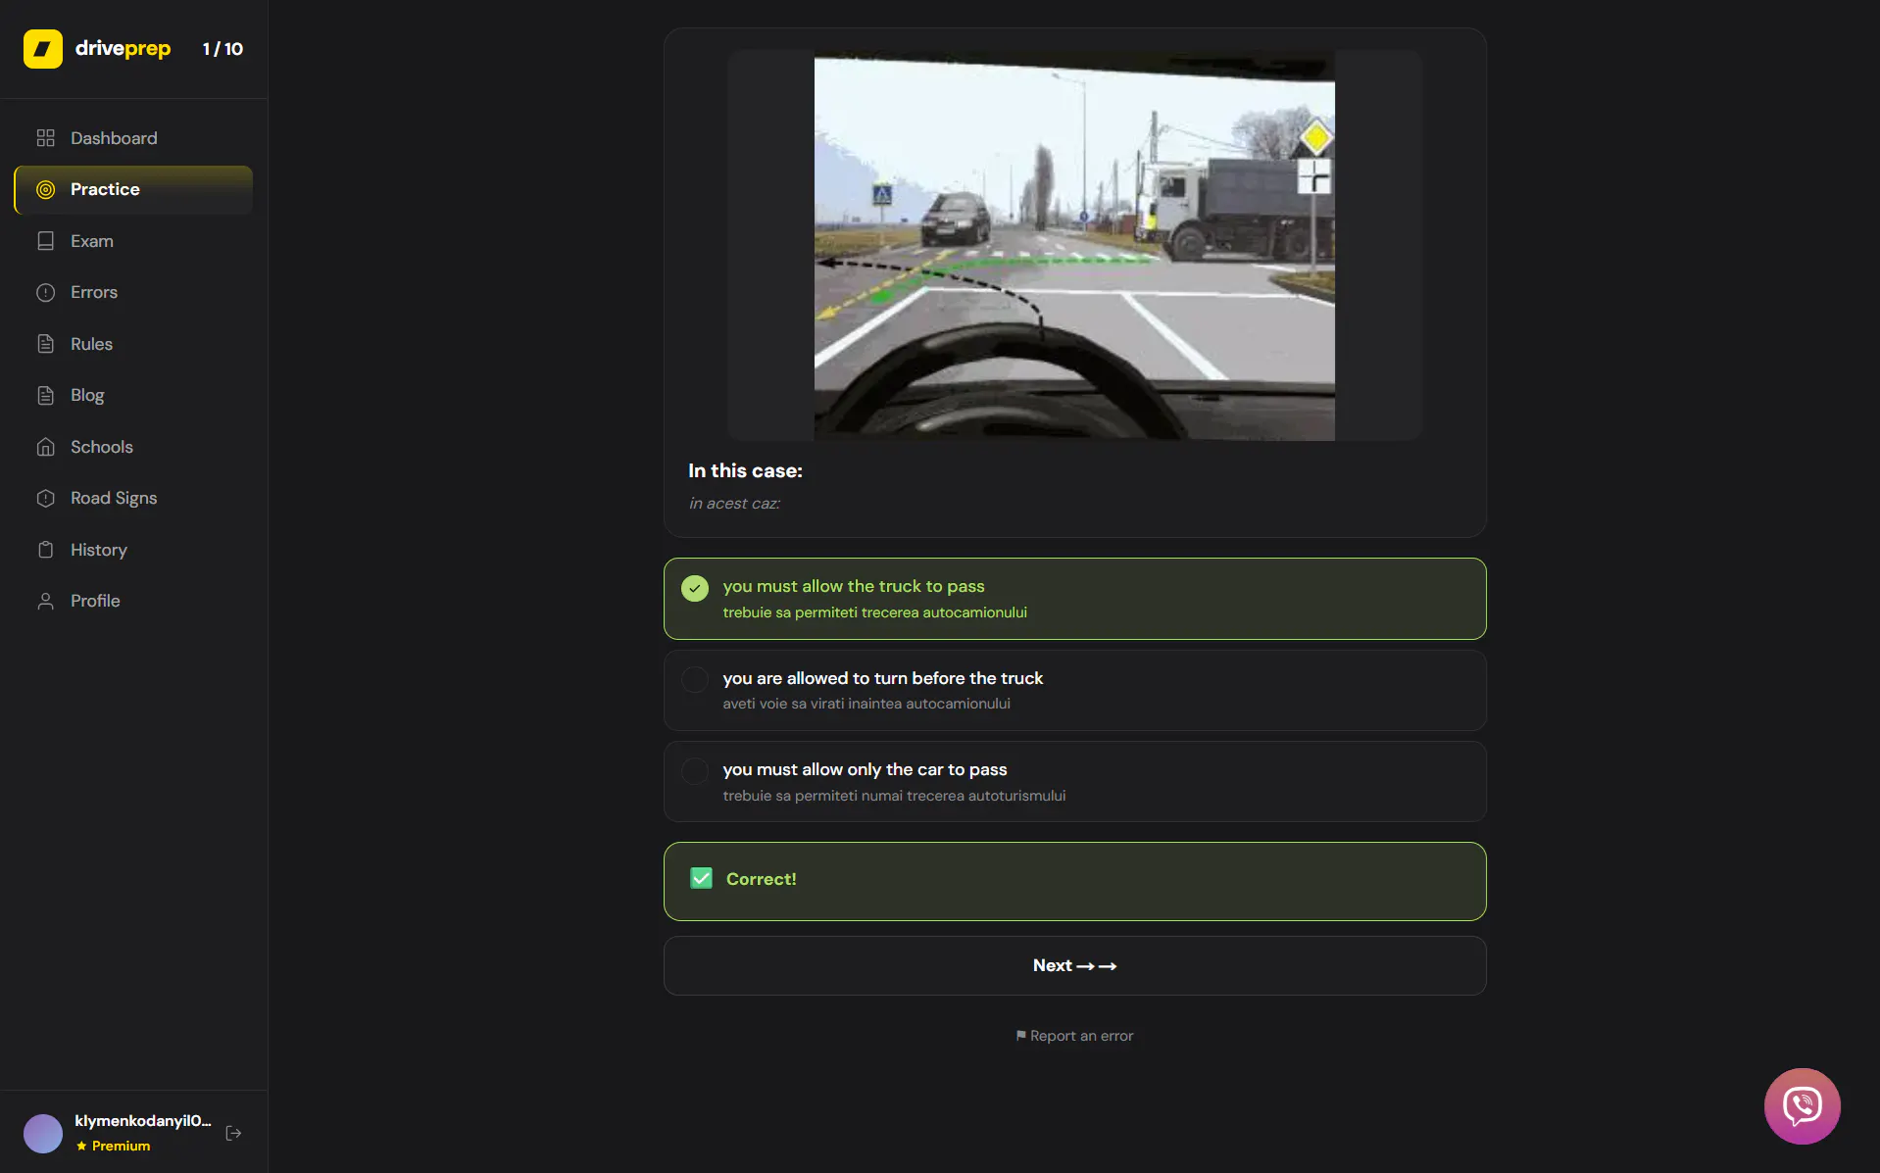Open the Blog page
Screen dimensions: 1880x1173
click(x=133, y=395)
